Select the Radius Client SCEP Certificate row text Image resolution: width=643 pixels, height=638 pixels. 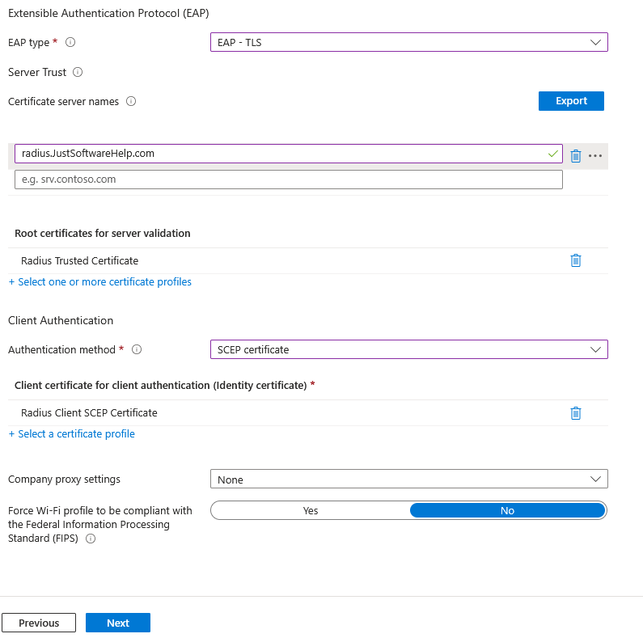[x=89, y=413]
